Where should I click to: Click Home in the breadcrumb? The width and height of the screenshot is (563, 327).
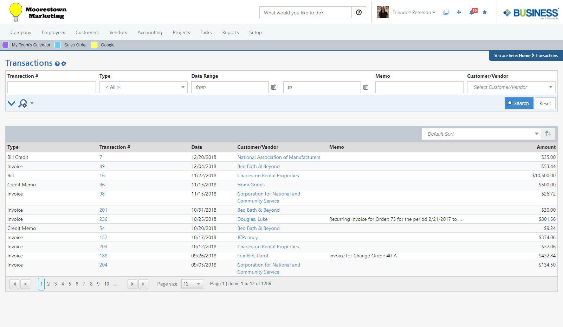point(524,56)
